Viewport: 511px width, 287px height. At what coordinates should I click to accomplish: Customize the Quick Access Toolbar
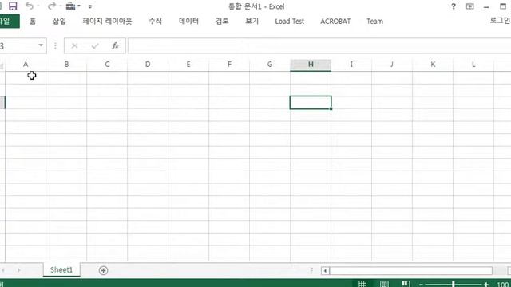coord(90,6)
